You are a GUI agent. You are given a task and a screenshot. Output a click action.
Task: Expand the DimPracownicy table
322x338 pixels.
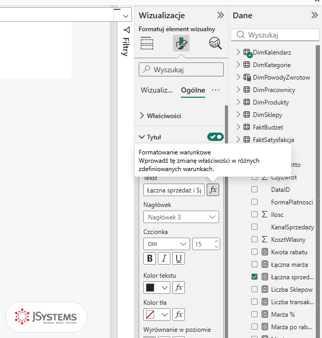238,89
